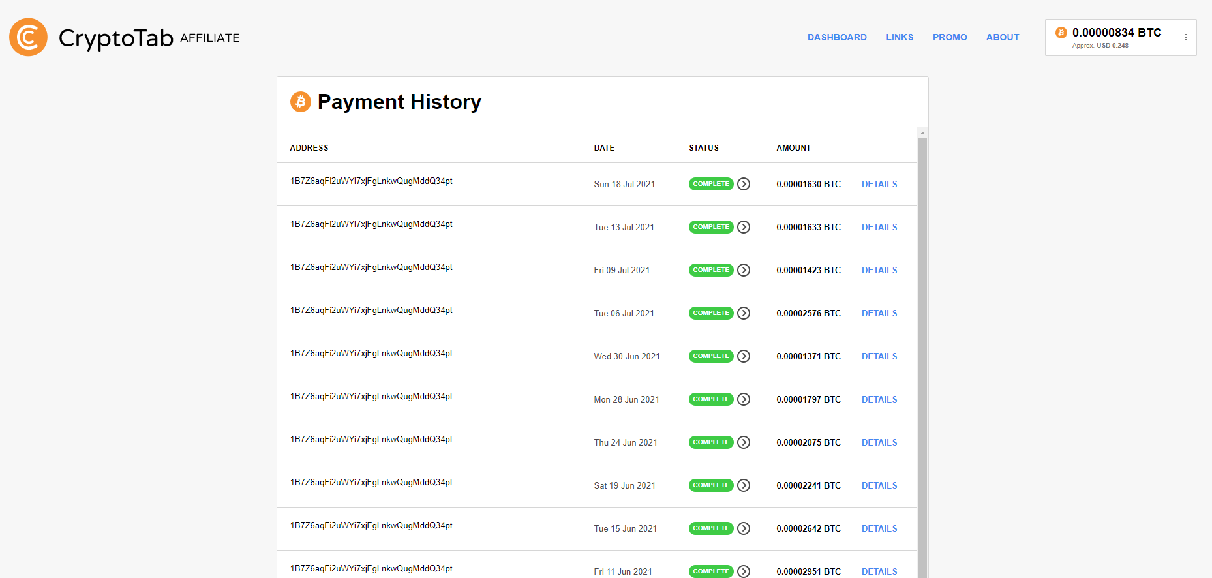Open DETAILS for the 0.00001371 BTC payment
This screenshot has width=1212, height=578.
pos(879,356)
